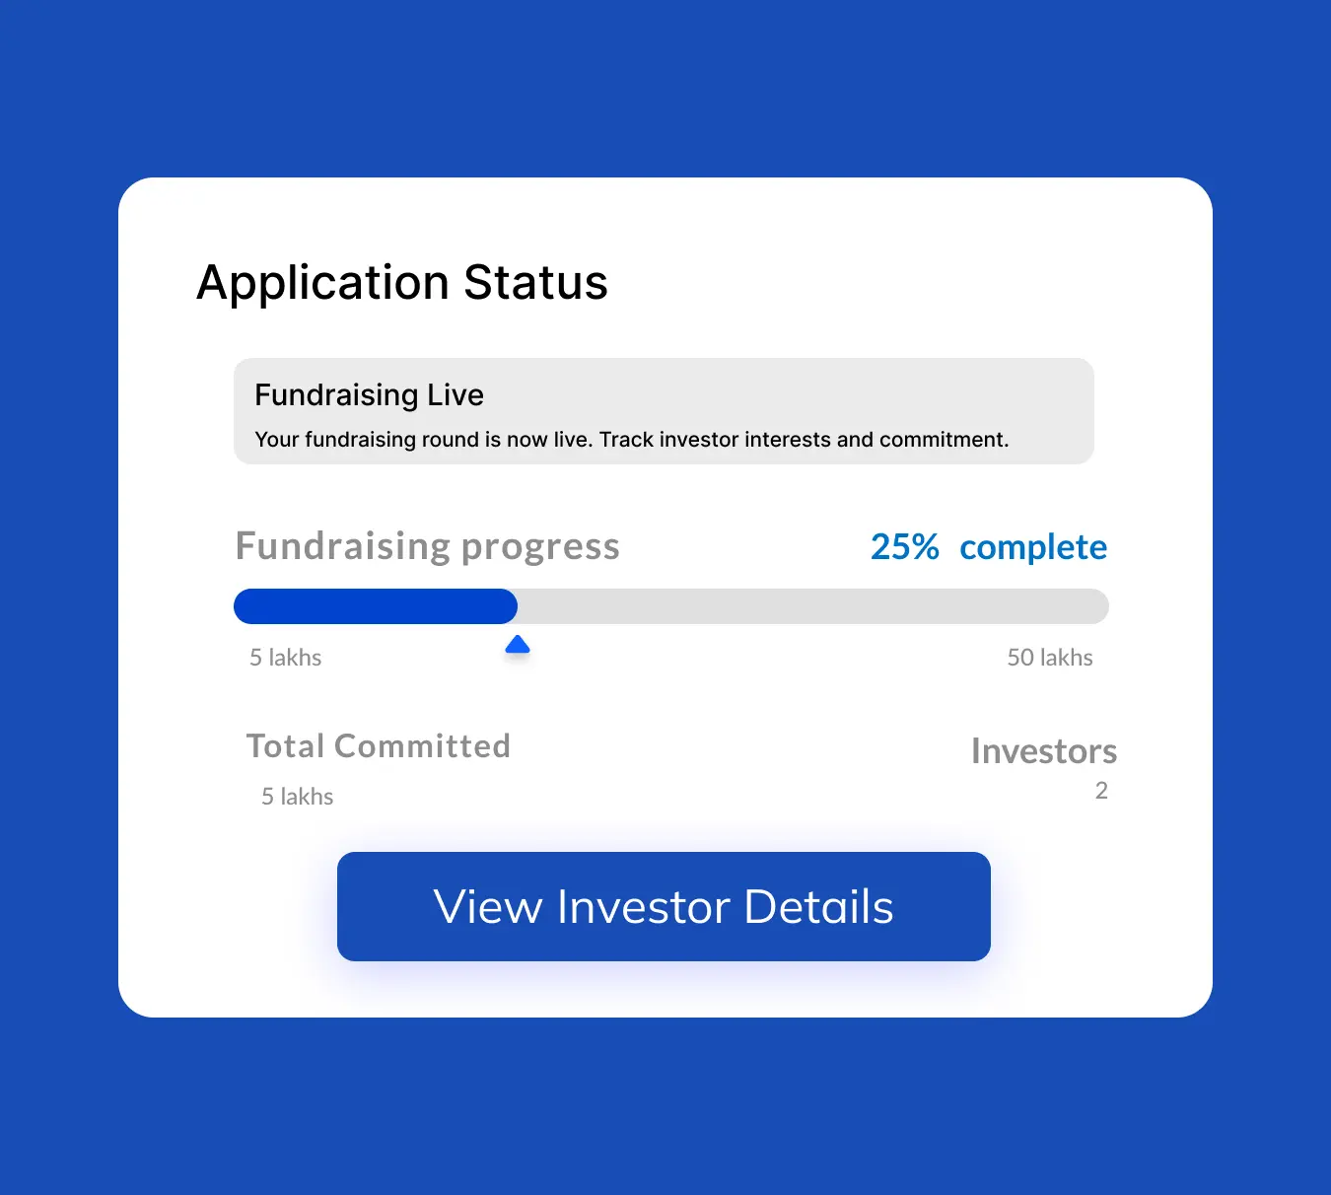
Task: Click the Application Status heading
Action: point(402,283)
